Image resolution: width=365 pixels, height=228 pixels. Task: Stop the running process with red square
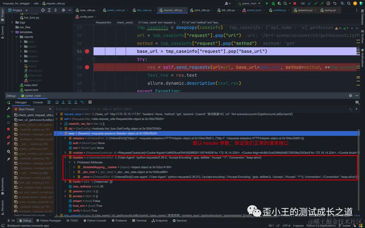pos(295,3)
